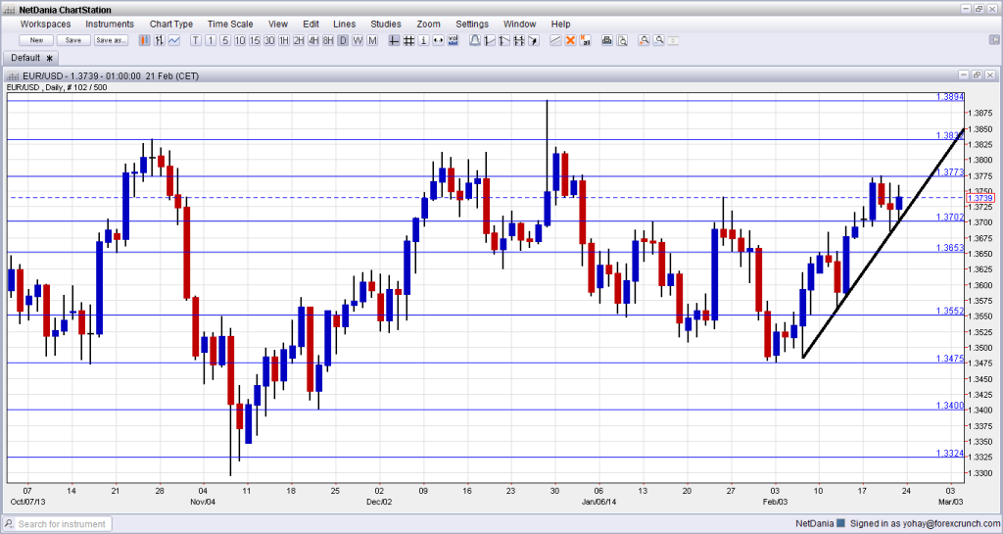Select the downward trend line tool
Image resolution: width=1003 pixels, height=534 pixels.
click(504, 40)
